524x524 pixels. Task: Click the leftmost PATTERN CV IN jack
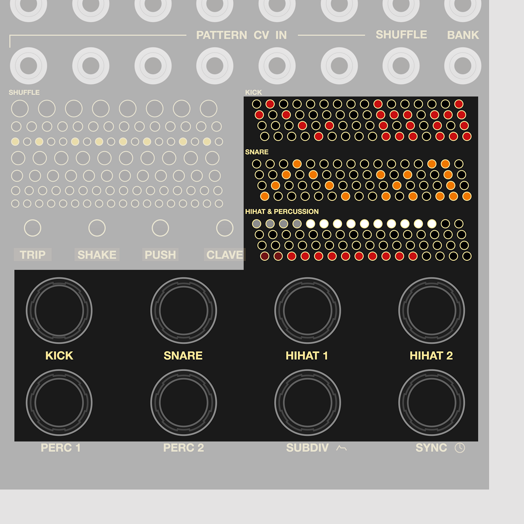pyautogui.click(x=28, y=66)
